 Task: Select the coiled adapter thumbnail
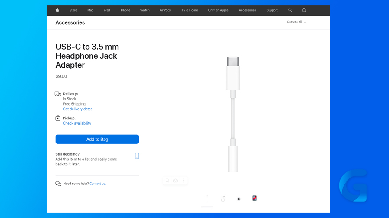pyautogui.click(x=223, y=199)
